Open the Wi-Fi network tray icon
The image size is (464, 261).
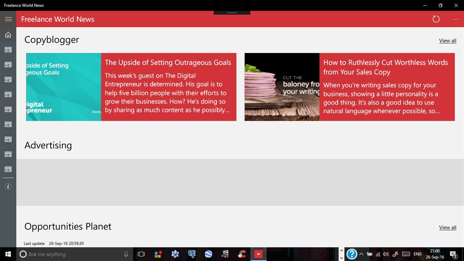click(x=378, y=254)
